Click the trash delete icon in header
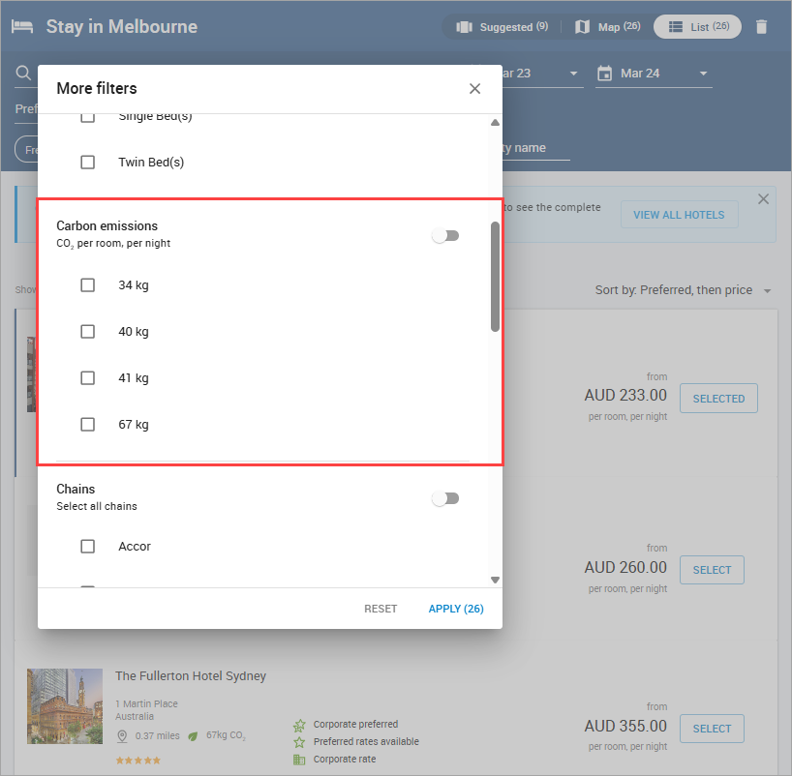The image size is (792, 776). pyautogui.click(x=761, y=27)
